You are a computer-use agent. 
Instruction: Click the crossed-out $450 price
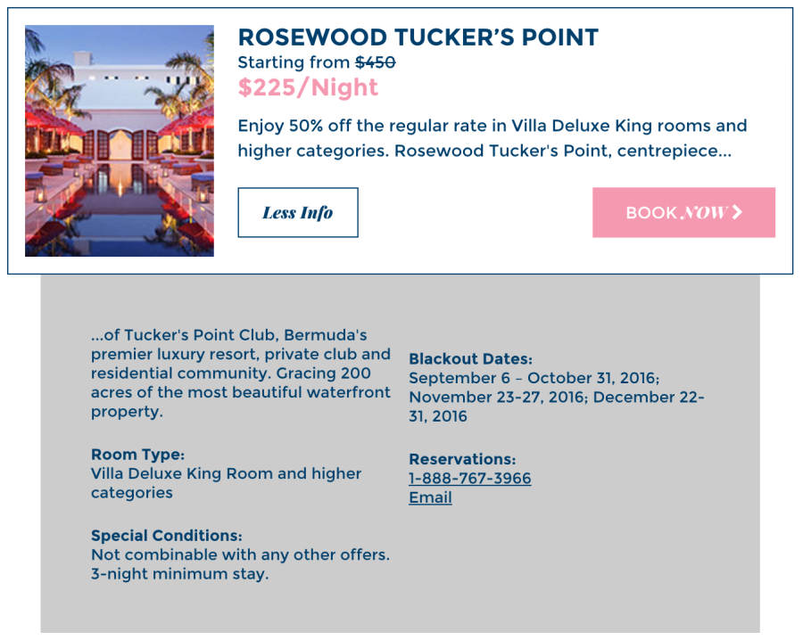click(x=375, y=62)
